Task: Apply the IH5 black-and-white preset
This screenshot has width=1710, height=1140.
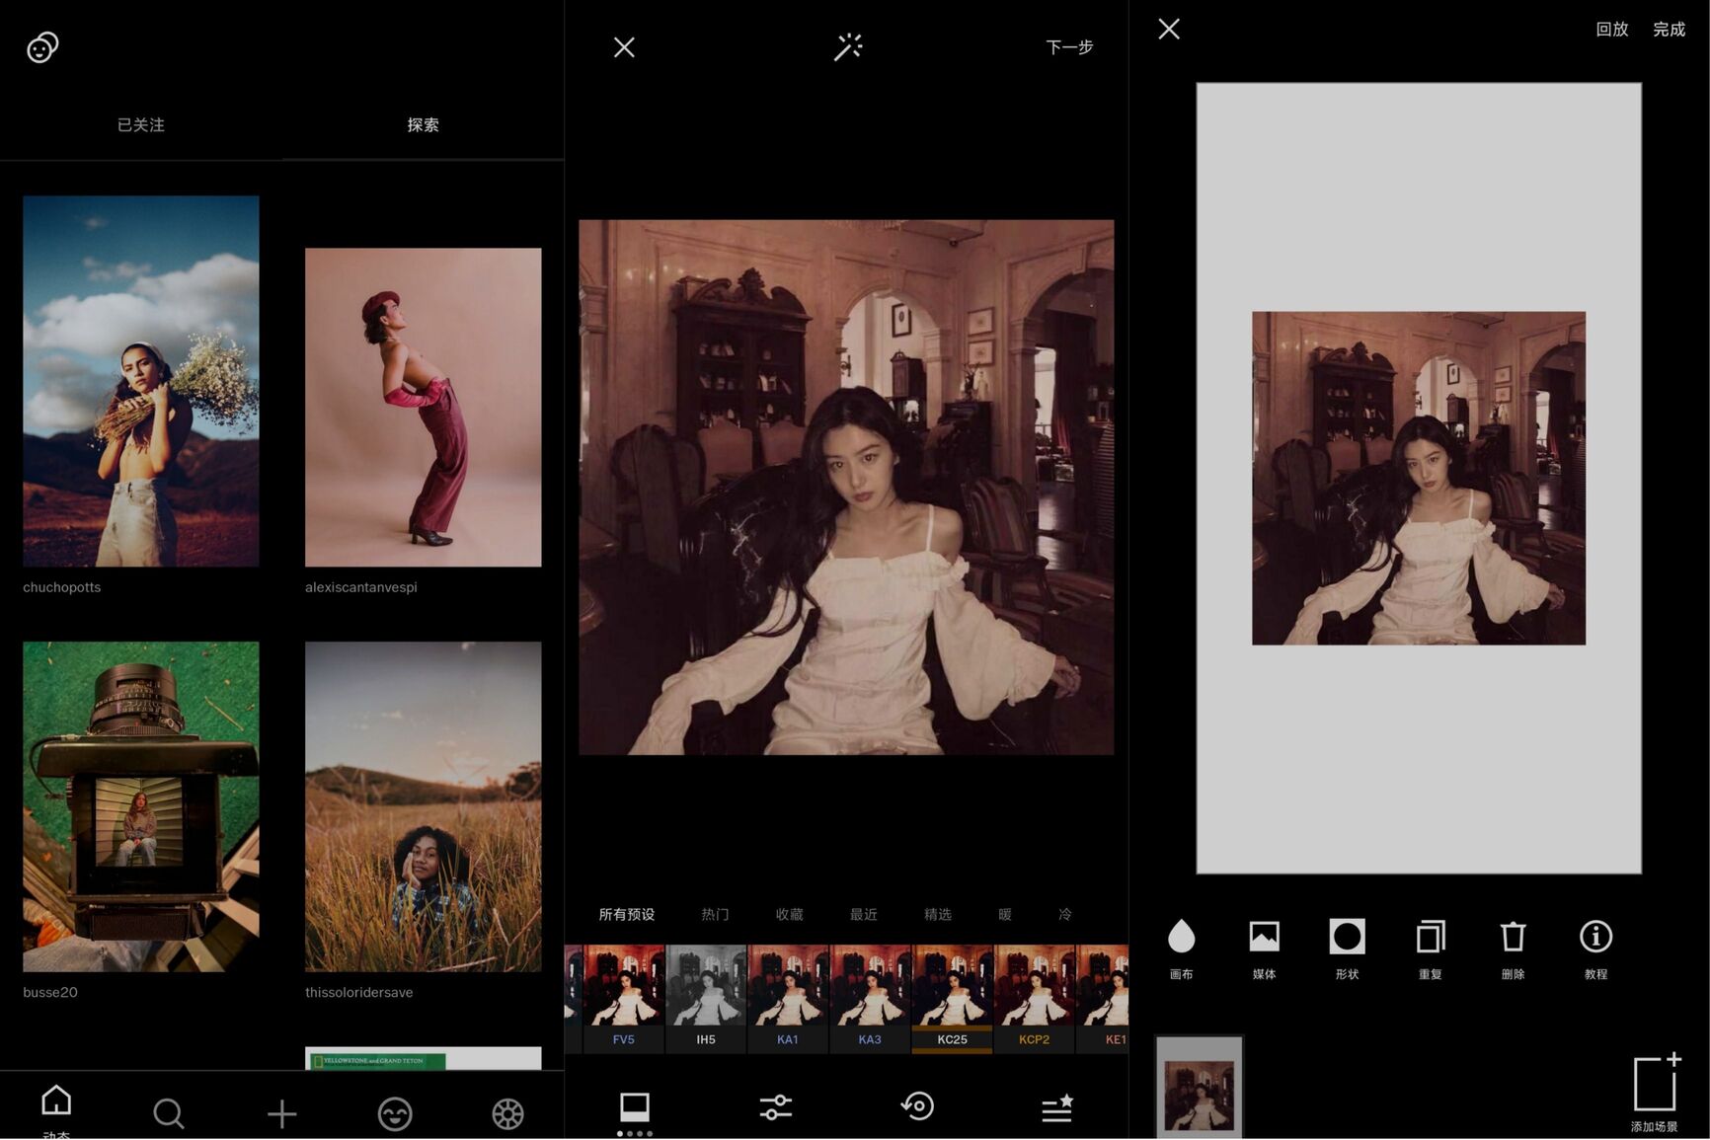Action: click(x=706, y=999)
